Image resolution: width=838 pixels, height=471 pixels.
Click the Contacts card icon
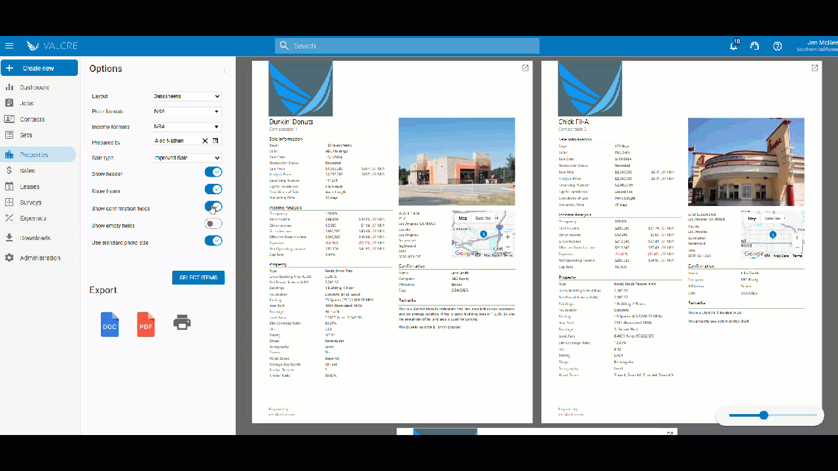point(9,119)
